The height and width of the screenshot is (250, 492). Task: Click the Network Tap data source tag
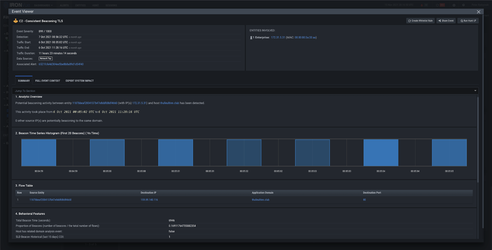coord(46,58)
